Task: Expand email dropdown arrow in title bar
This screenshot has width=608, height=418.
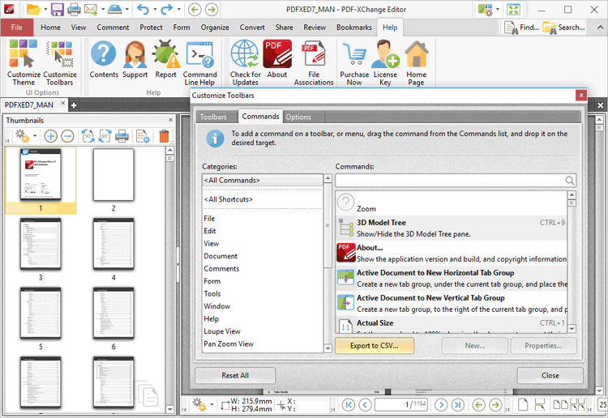Action: (x=103, y=9)
